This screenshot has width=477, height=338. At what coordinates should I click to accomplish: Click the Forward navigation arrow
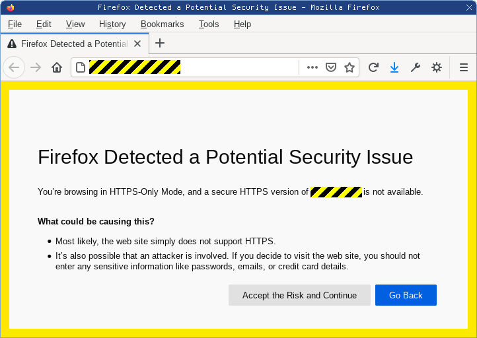pyautogui.click(x=36, y=67)
